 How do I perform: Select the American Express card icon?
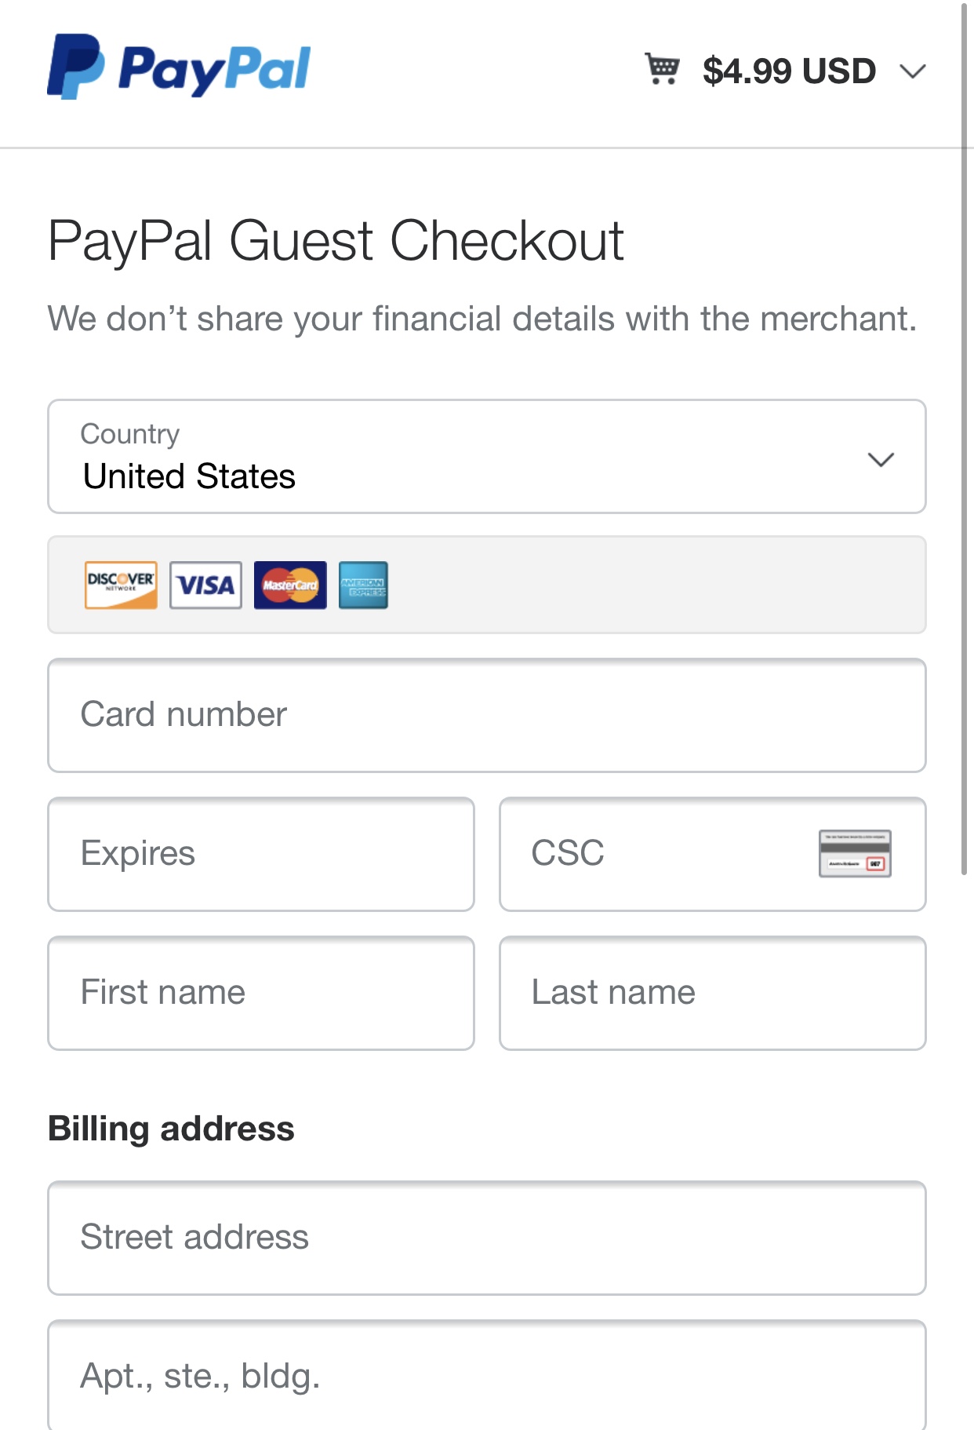point(363,585)
